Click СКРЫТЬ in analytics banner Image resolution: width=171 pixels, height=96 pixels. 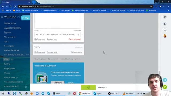pyautogui.click(x=71, y=83)
